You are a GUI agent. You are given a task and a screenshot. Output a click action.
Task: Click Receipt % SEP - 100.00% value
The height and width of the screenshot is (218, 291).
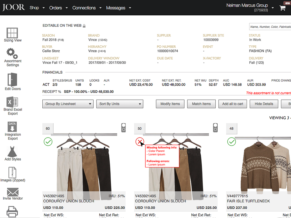[x=89, y=92]
